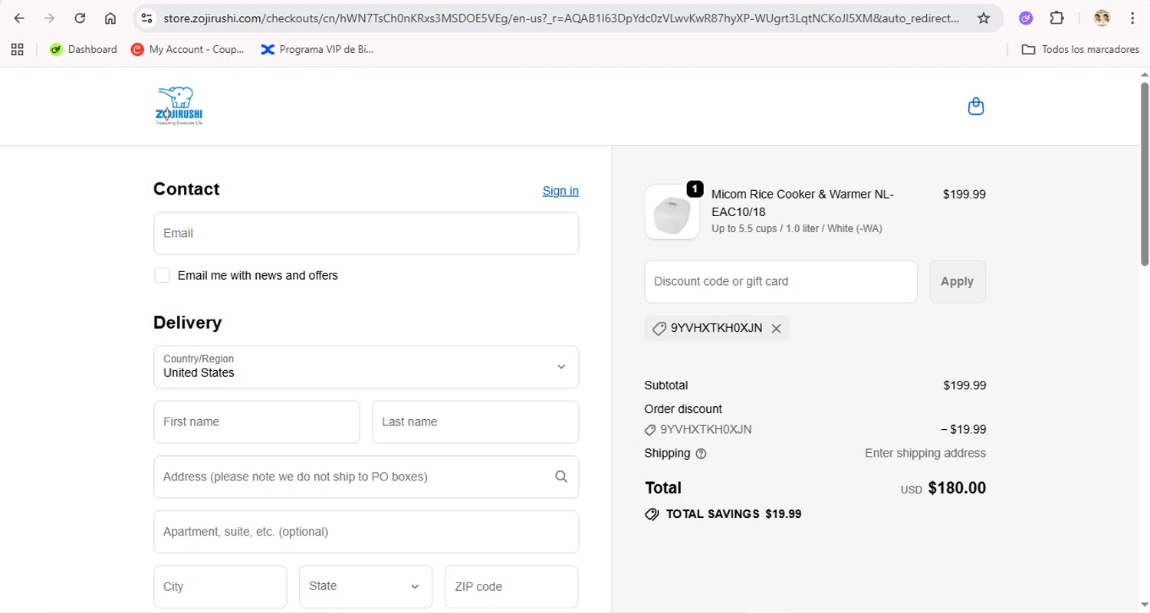The image size is (1150, 613).
Task: Click the Zojirushi logo
Action: click(179, 106)
